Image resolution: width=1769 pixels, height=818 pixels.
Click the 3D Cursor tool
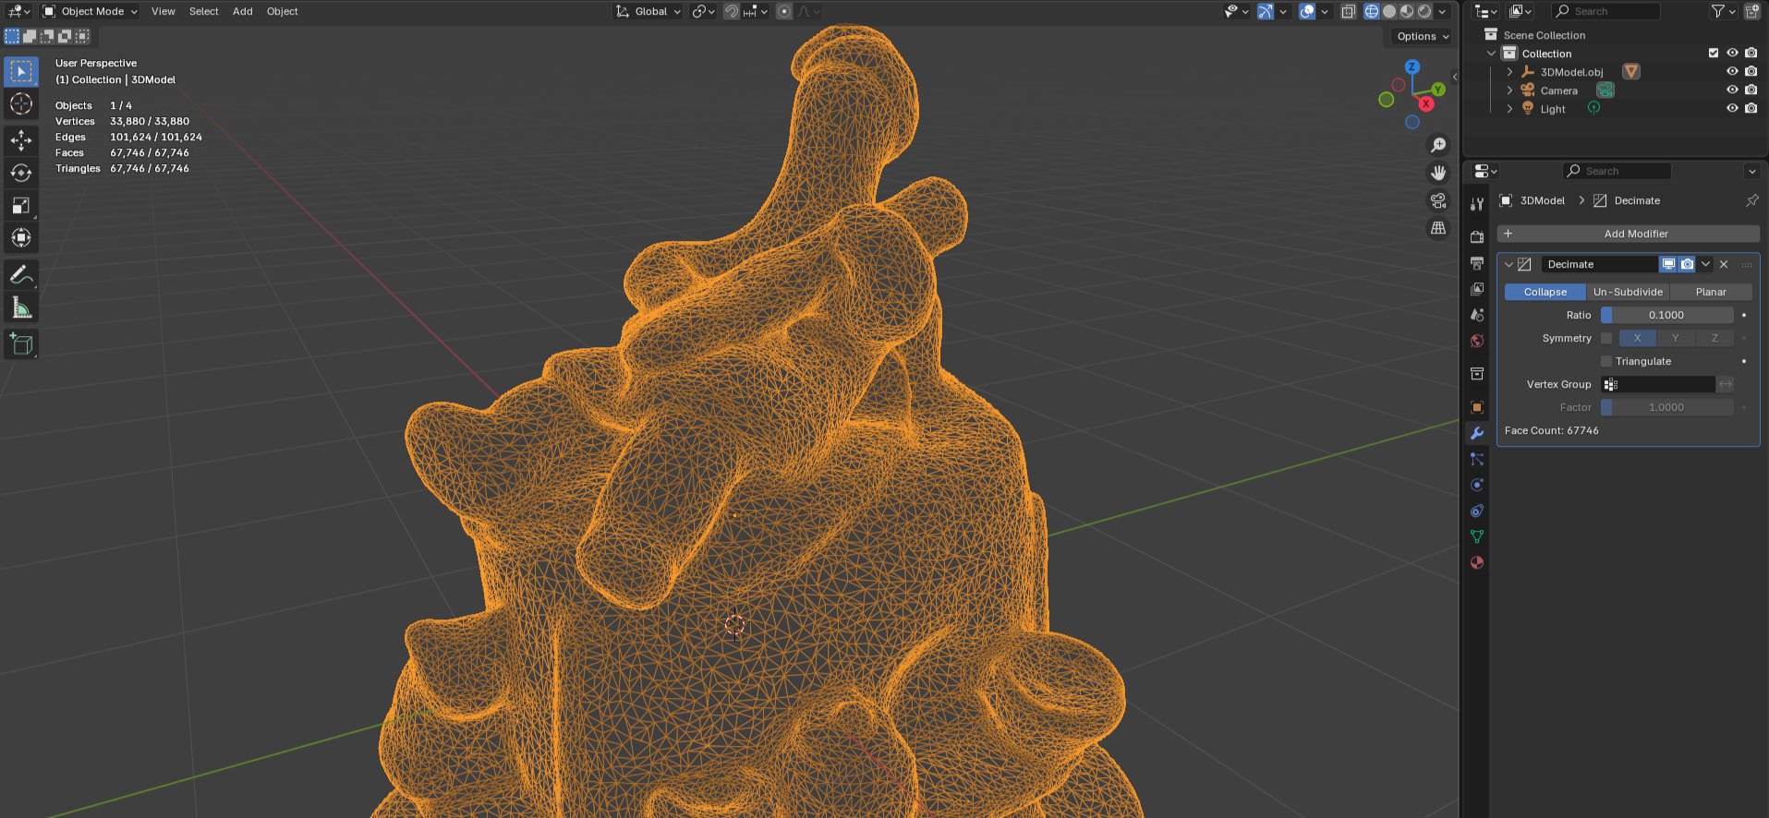tap(21, 104)
